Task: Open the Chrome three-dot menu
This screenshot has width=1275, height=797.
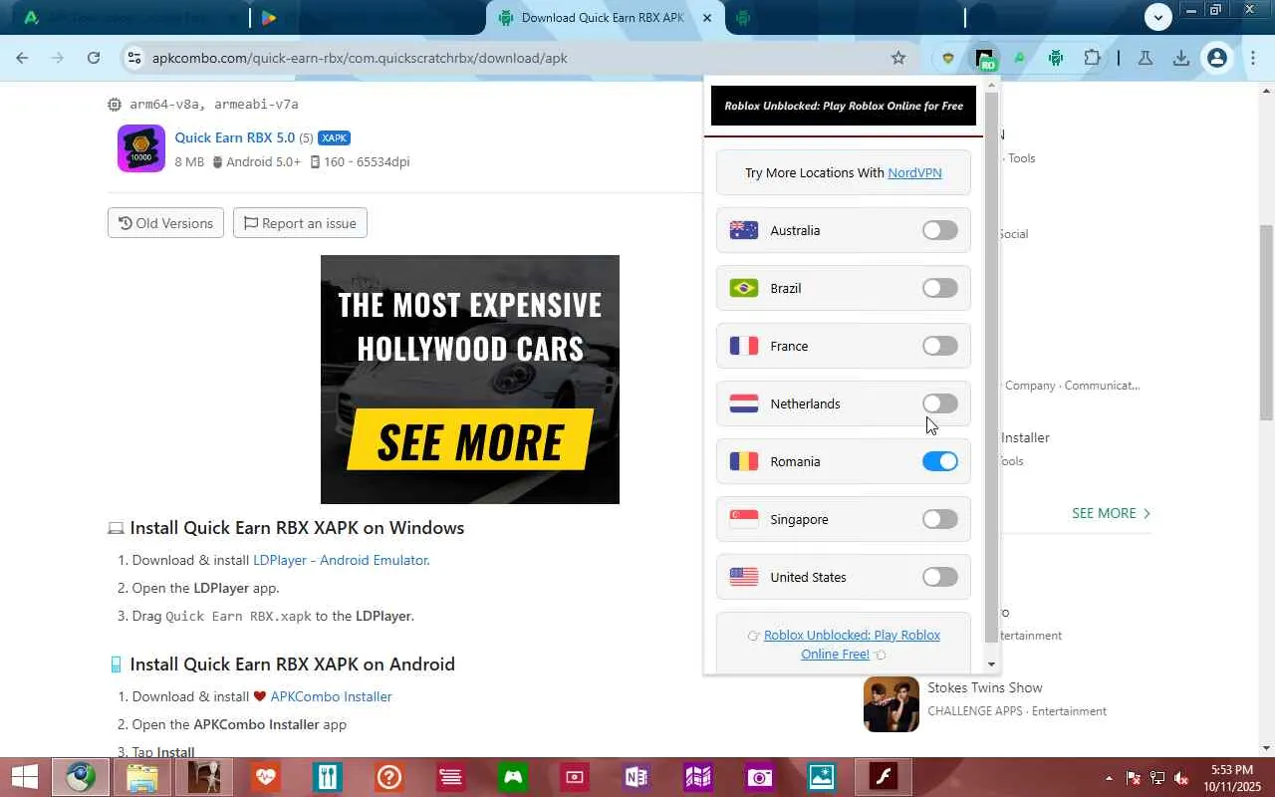Action: [x=1253, y=58]
